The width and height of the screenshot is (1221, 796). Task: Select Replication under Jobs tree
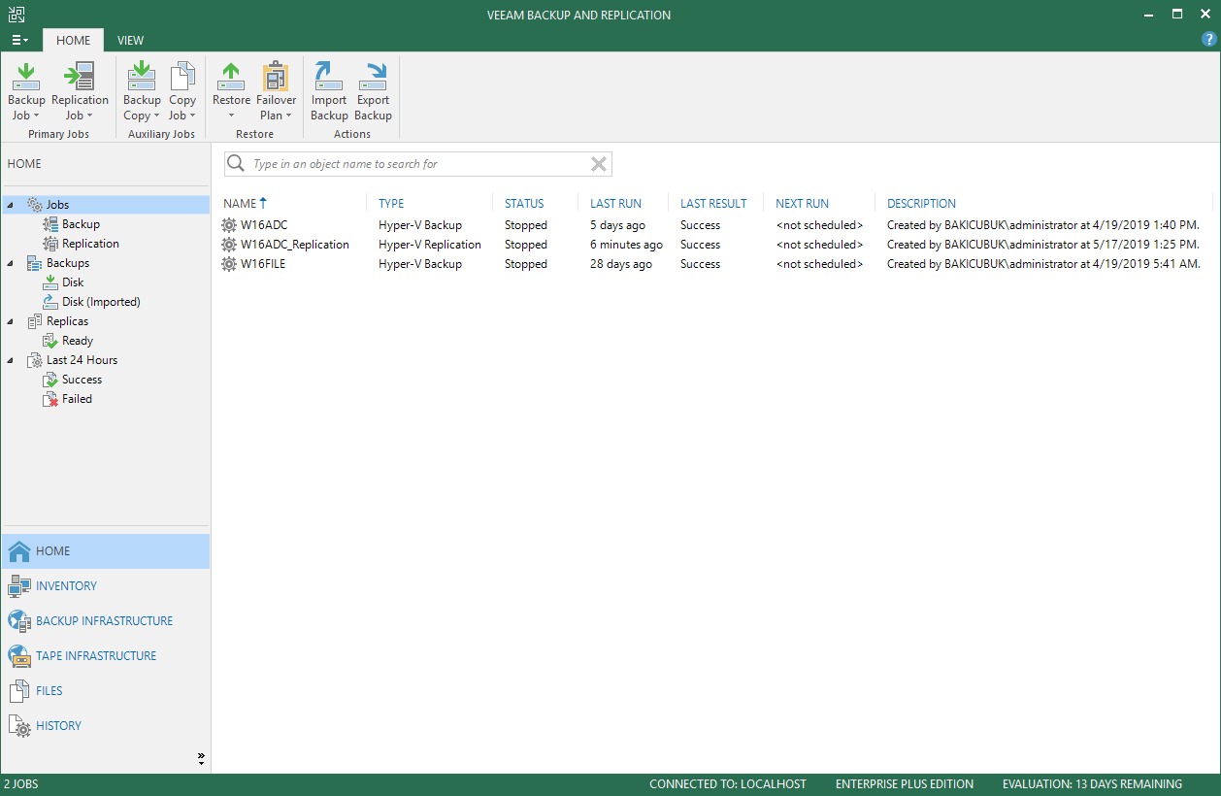pos(90,244)
